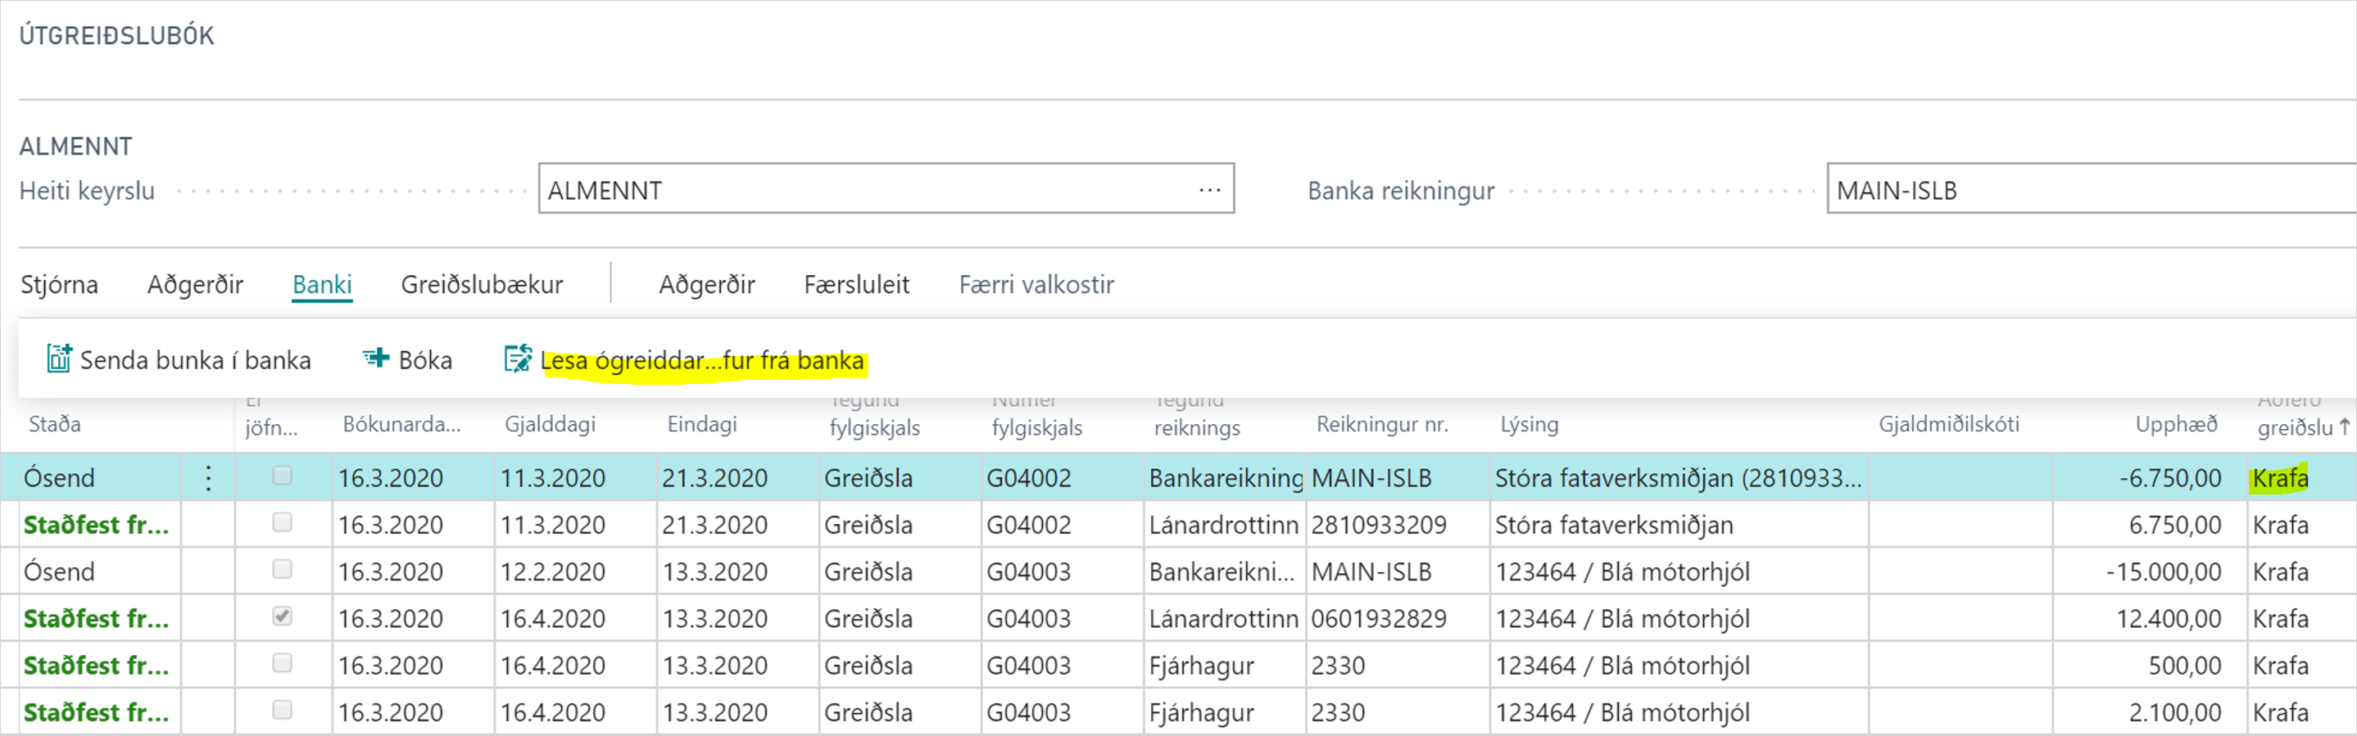Tick checkbox on first G04002 Ósend row

[283, 476]
